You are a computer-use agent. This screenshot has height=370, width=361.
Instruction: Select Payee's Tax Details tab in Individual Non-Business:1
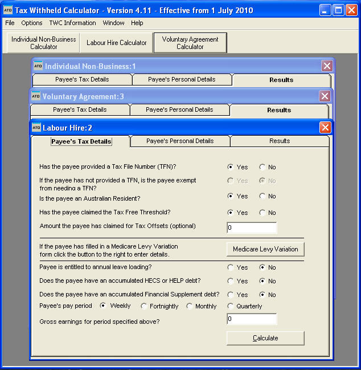82,79
